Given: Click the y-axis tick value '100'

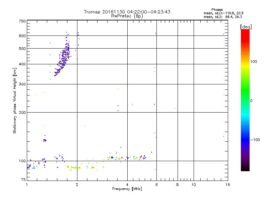Looking at the screenshot, I should coord(22,161).
